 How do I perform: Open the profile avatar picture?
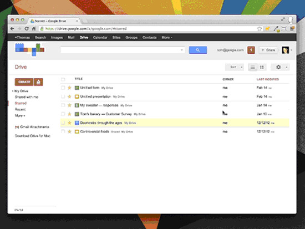(x=286, y=50)
